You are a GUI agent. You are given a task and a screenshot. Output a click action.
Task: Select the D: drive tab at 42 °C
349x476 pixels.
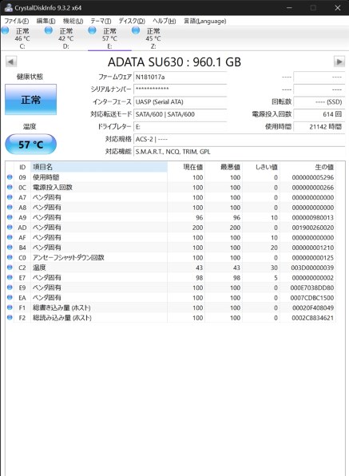pyautogui.click(x=65, y=38)
